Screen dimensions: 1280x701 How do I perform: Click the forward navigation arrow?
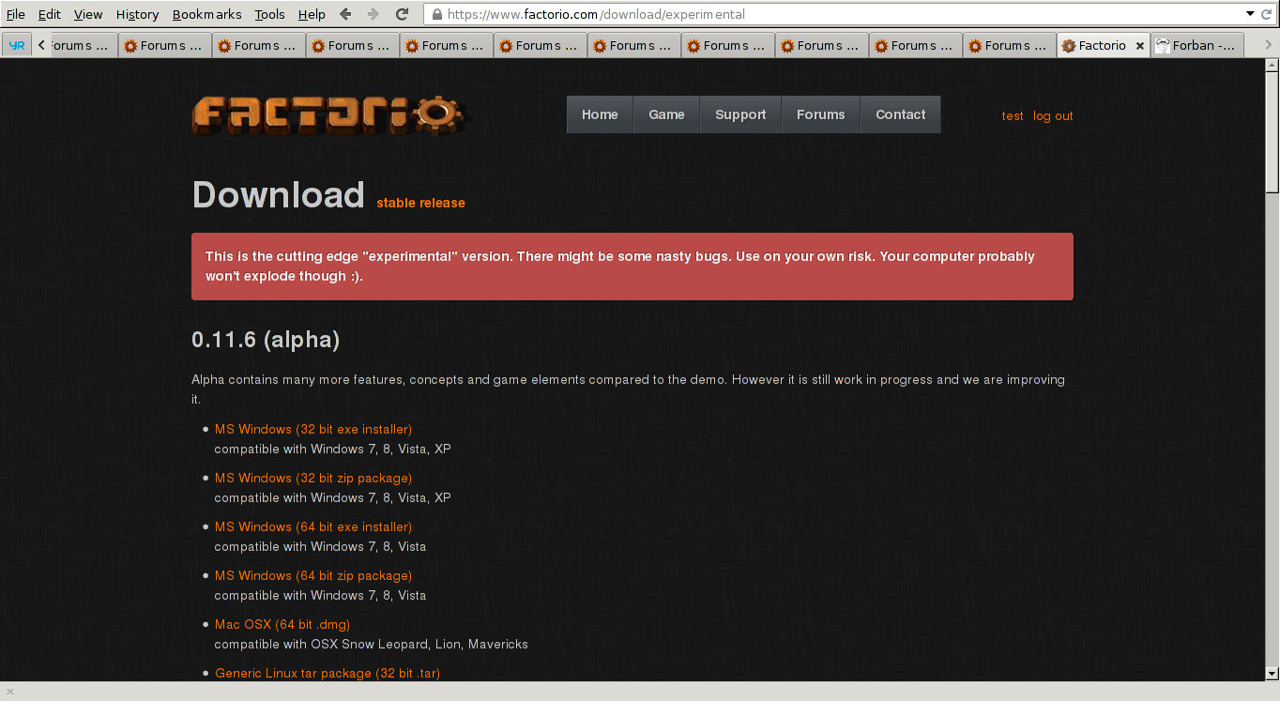click(x=373, y=14)
